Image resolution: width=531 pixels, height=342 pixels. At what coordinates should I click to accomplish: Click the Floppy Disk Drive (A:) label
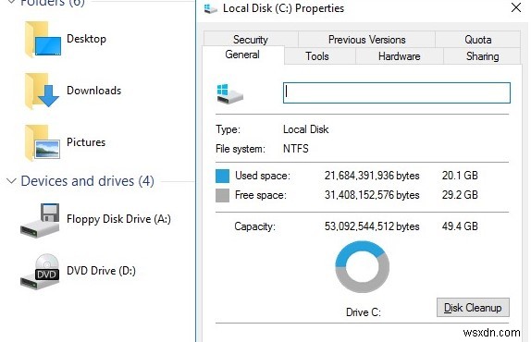[118, 219]
